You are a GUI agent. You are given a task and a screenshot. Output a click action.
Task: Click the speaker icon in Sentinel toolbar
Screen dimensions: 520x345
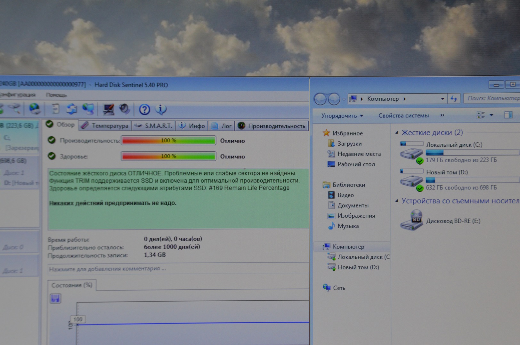[124, 109]
